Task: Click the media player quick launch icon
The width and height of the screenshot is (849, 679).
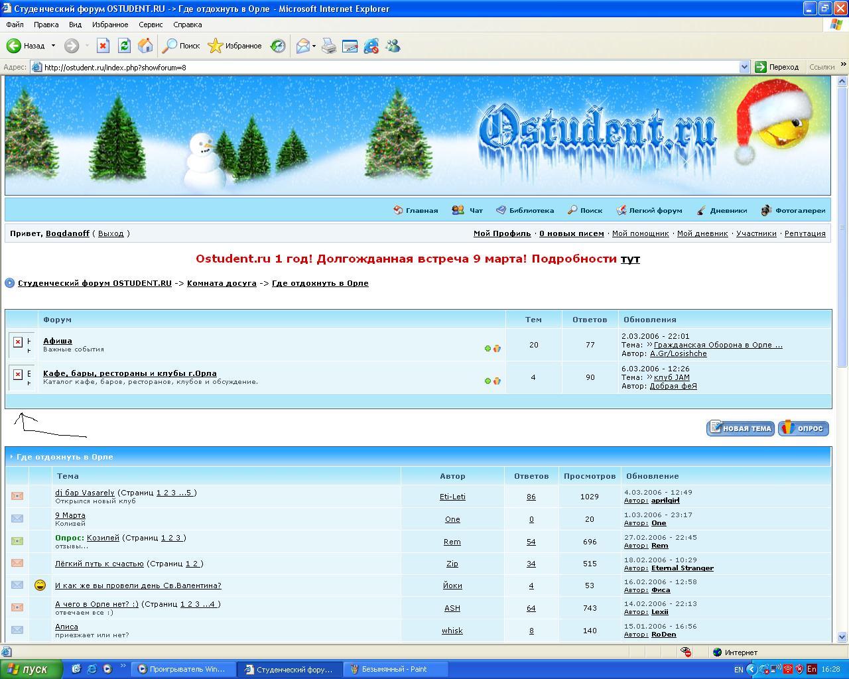Action: (107, 669)
